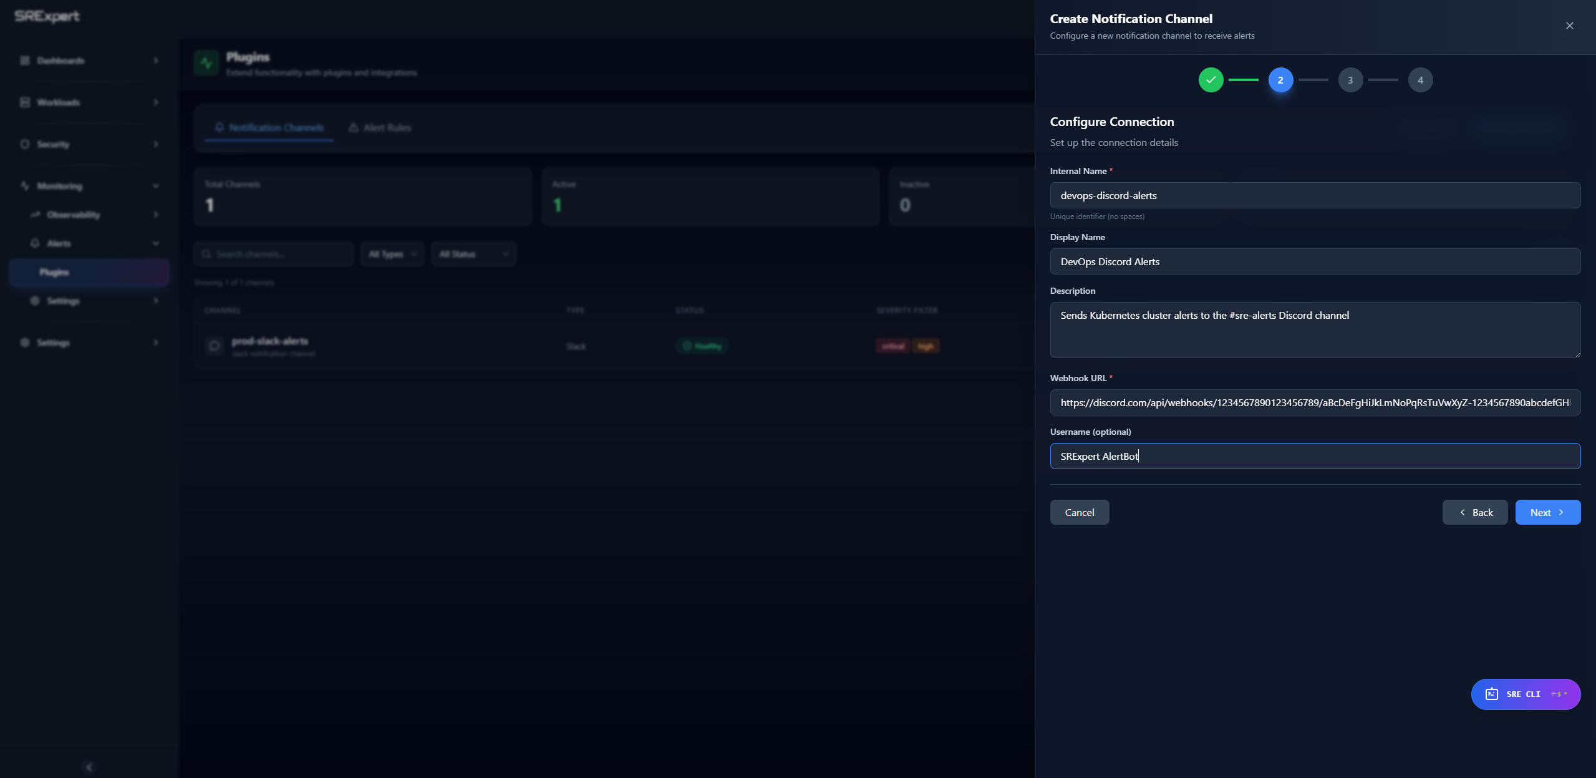Click the Next button in wizard
Screen dimensions: 1596x778
[1547, 512]
